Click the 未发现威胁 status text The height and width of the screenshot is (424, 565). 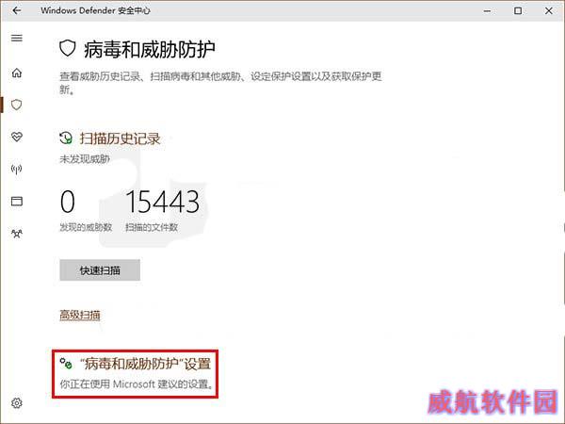pyautogui.click(x=85, y=159)
